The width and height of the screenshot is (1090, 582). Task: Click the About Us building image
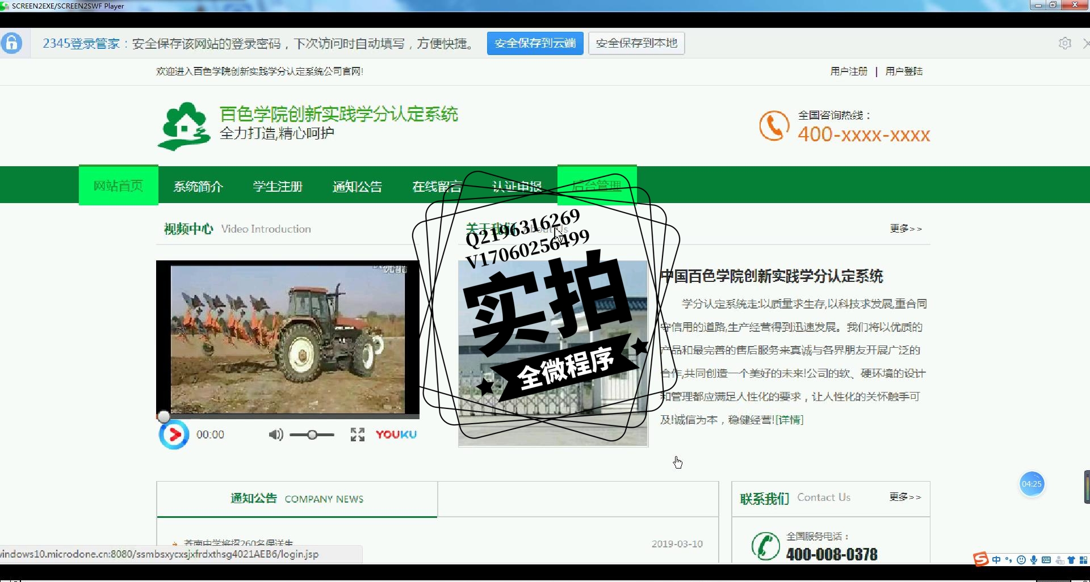pyautogui.click(x=553, y=353)
